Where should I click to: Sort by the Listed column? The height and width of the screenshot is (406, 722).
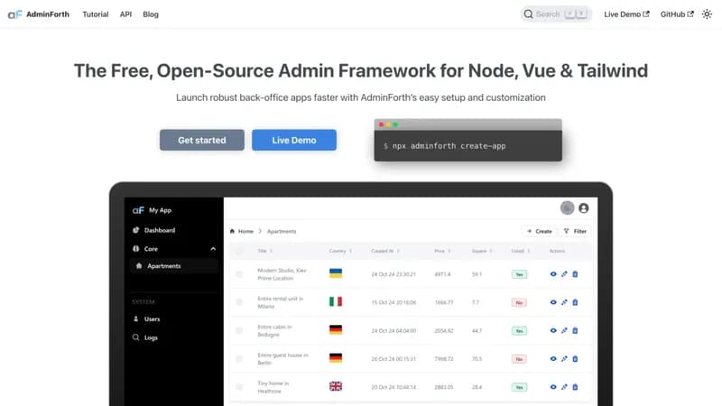click(x=521, y=251)
